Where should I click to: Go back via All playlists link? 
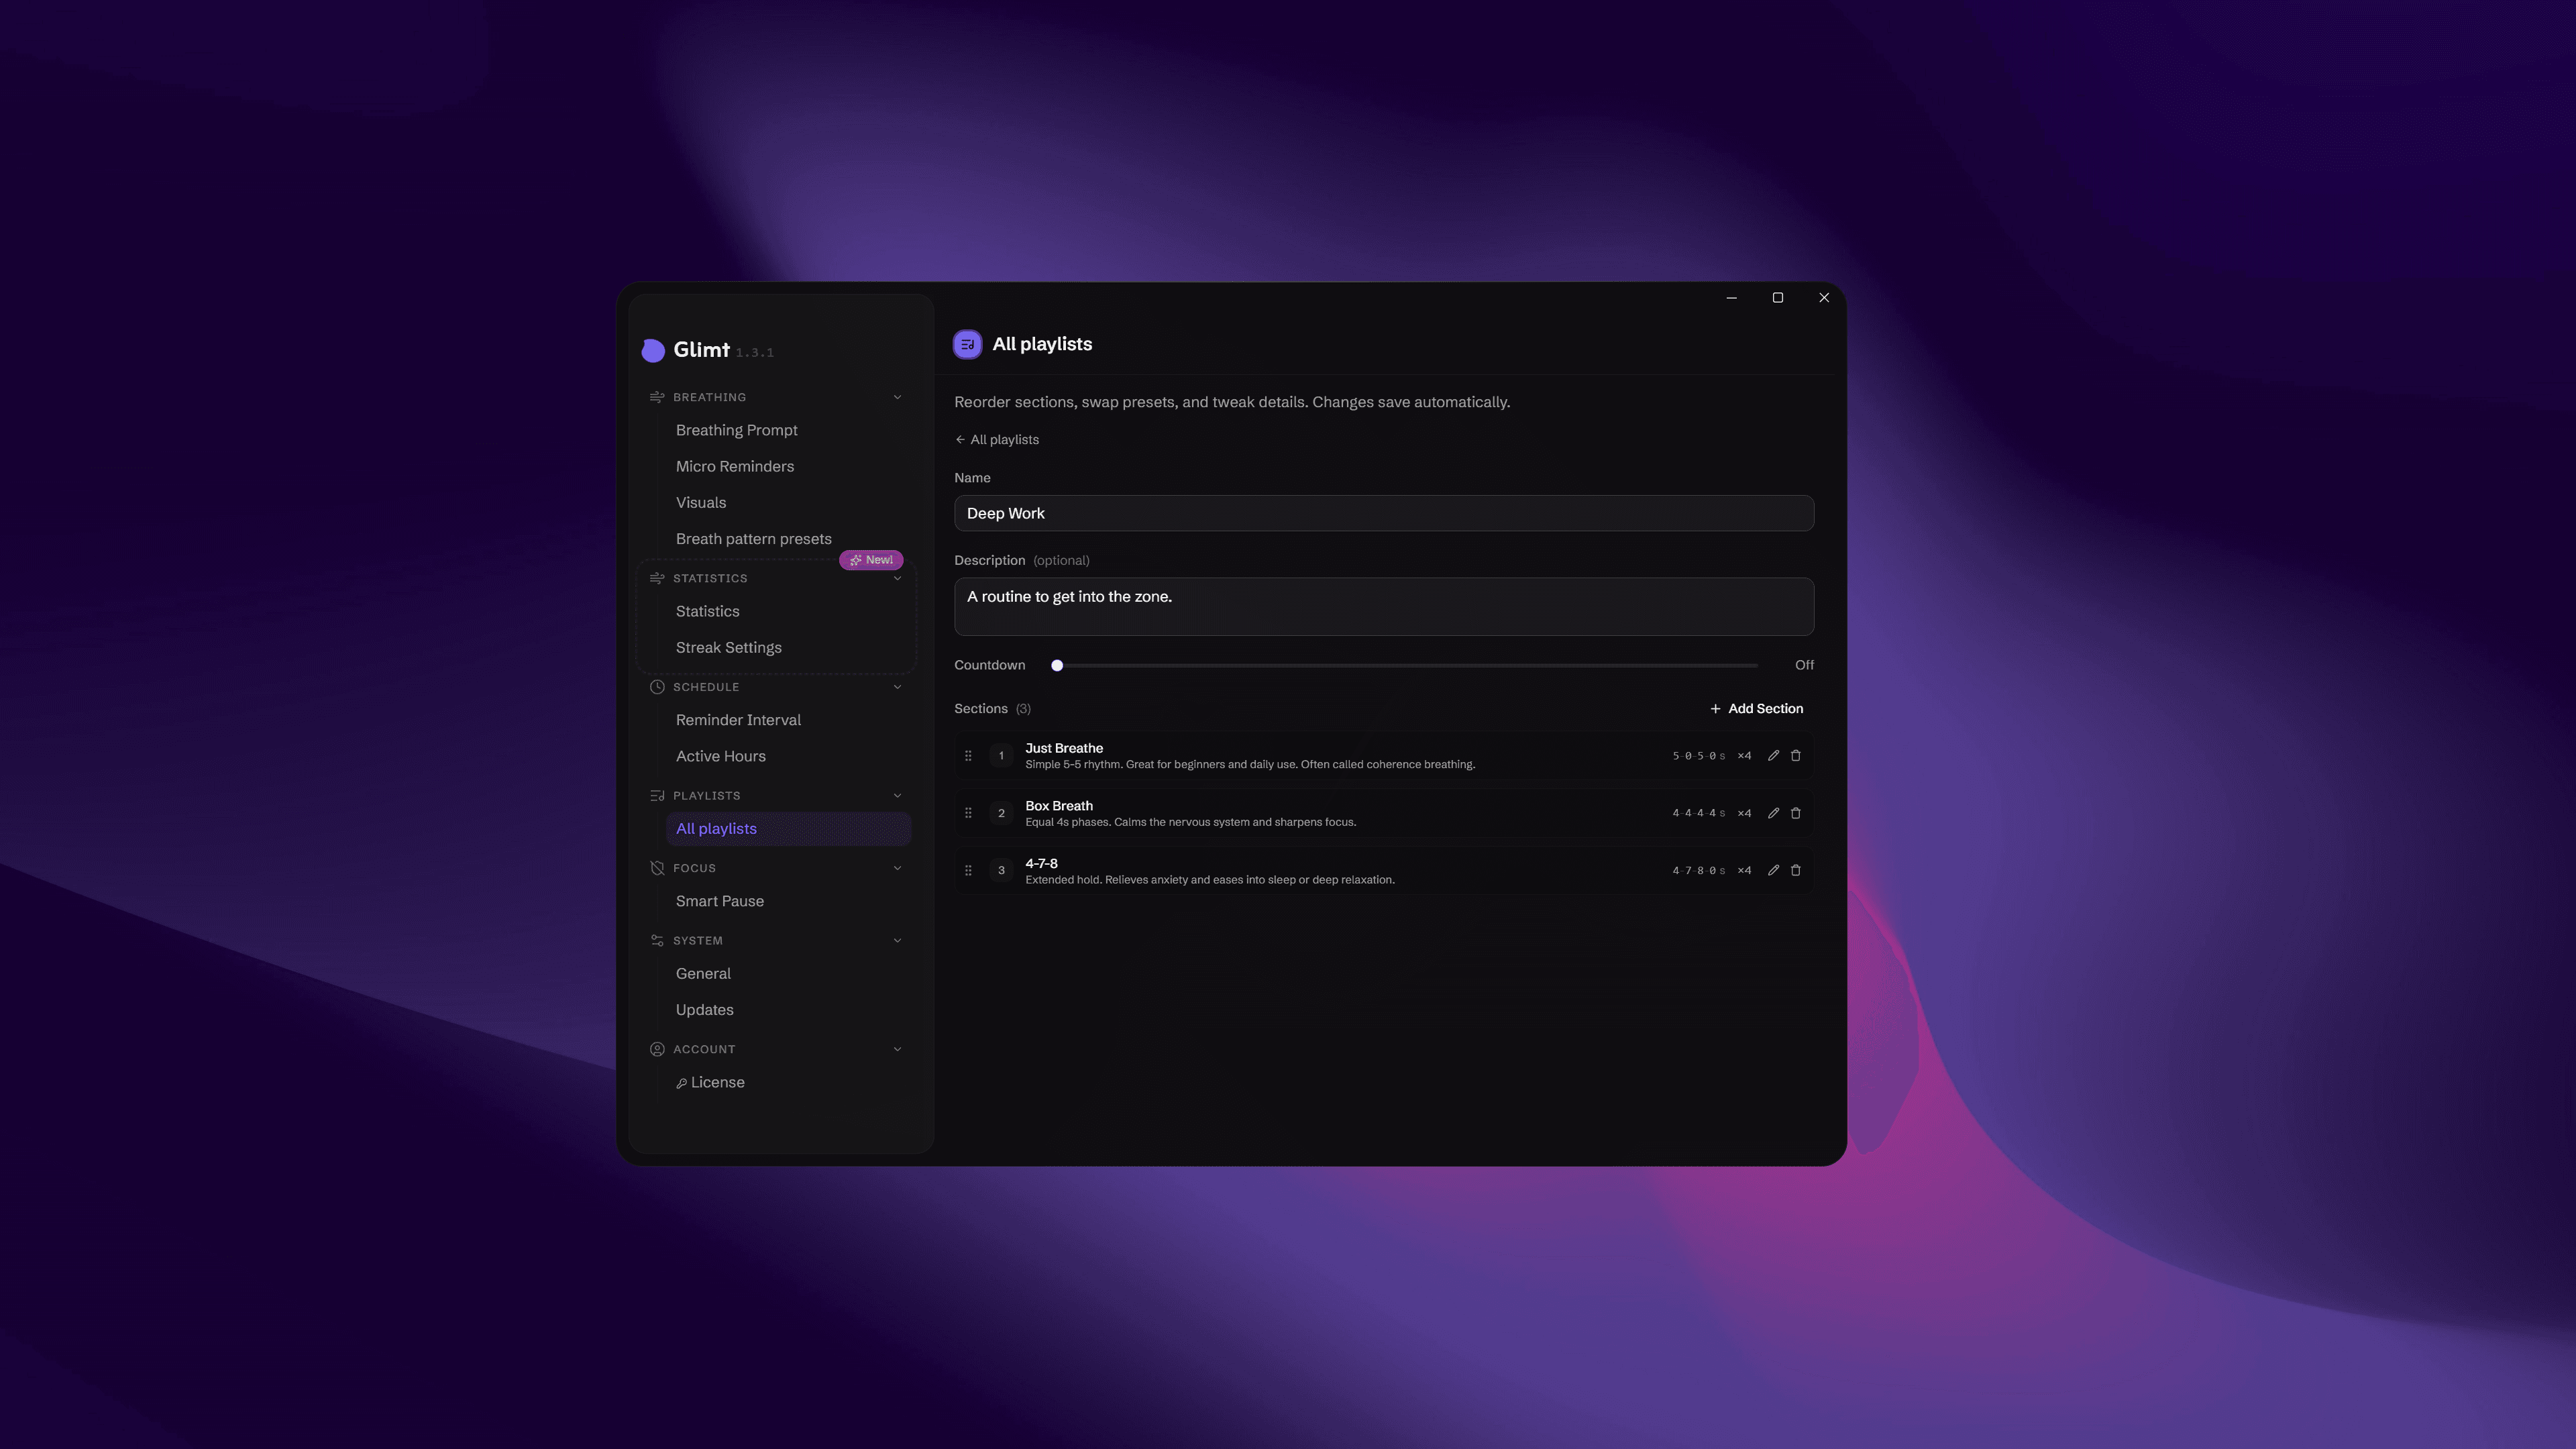(997, 440)
